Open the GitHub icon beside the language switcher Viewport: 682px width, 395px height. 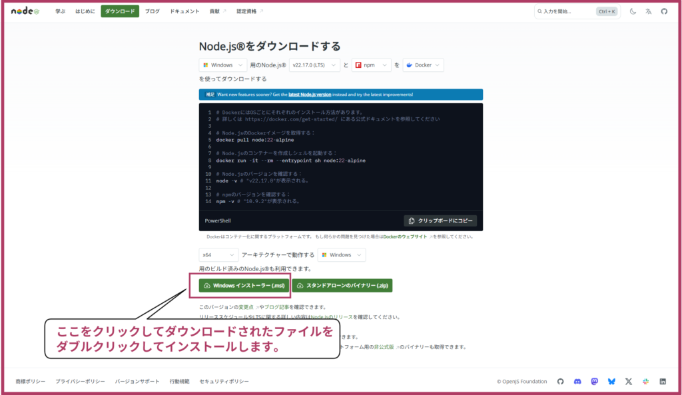(664, 11)
